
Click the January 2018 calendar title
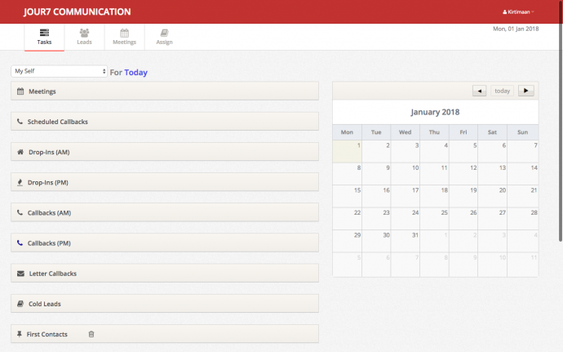pyautogui.click(x=435, y=112)
